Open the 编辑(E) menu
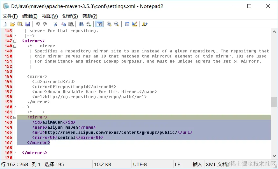This screenshot has height=169, width=278. [30, 16]
